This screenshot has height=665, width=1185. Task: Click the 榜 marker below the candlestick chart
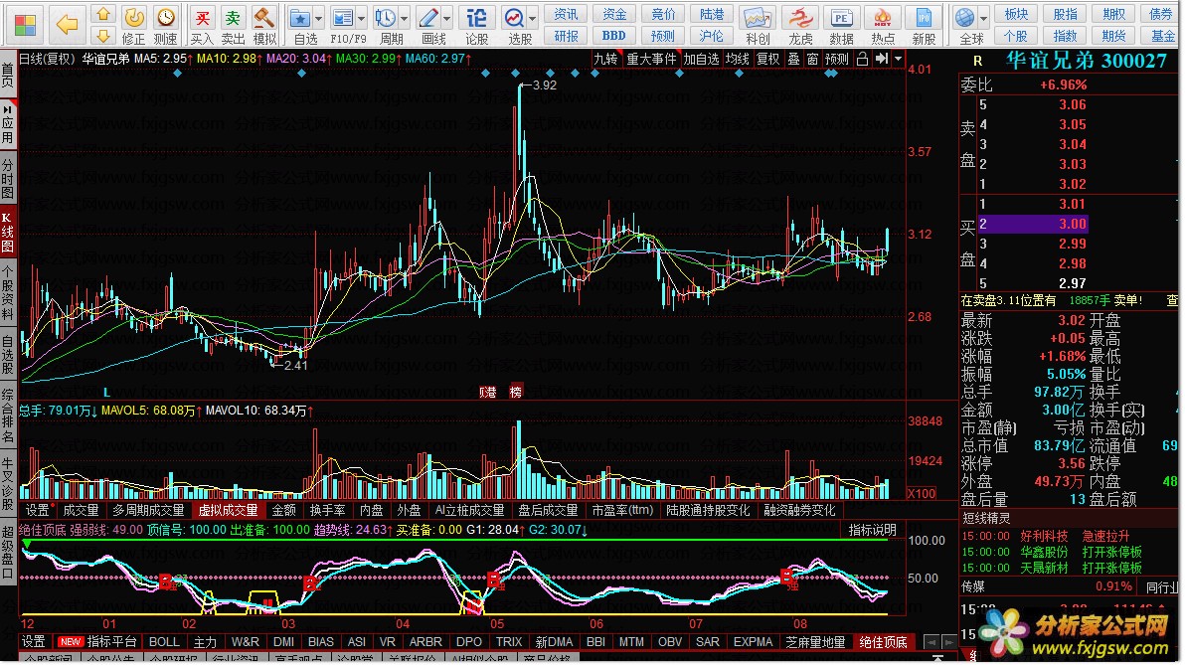516,393
